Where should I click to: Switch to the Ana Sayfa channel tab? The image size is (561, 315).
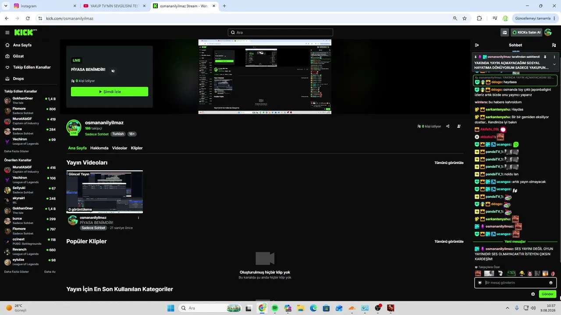click(77, 148)
